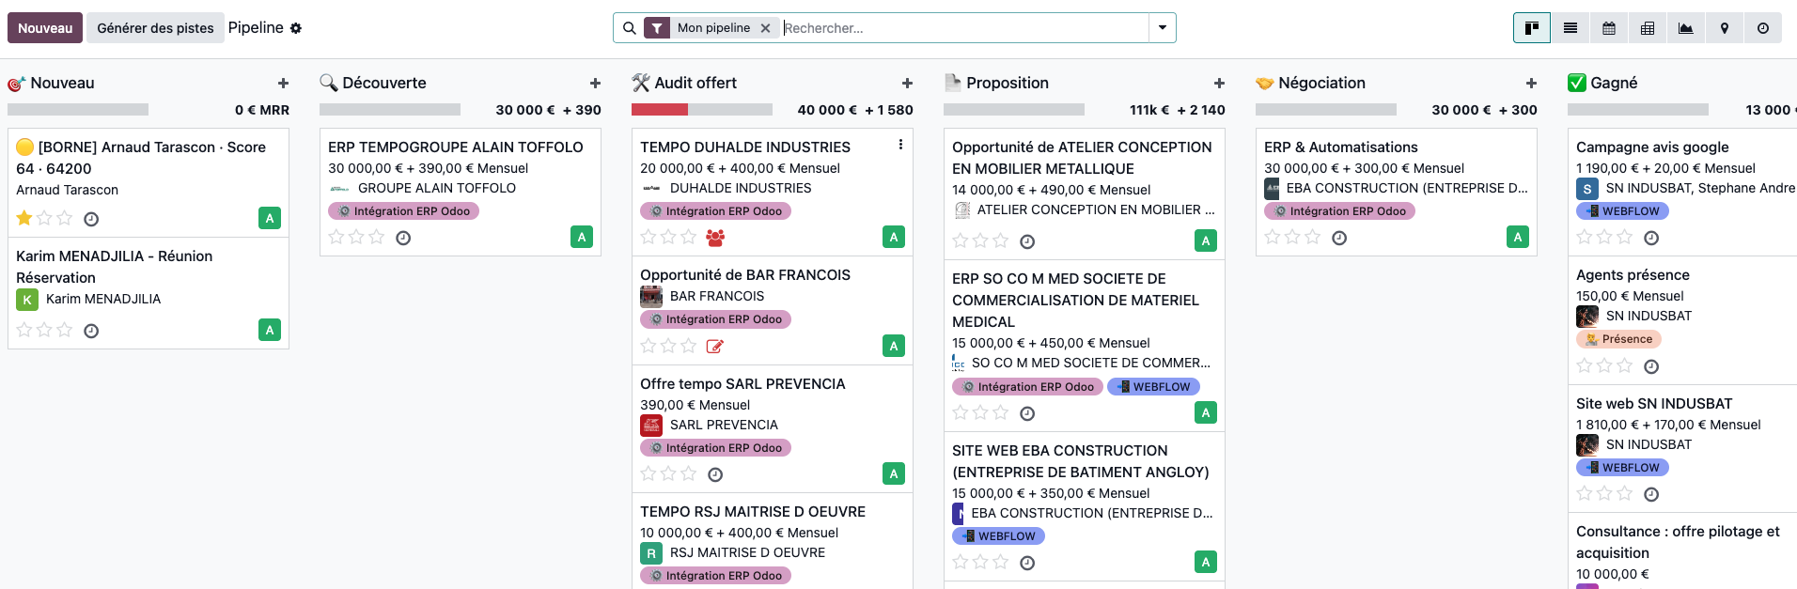Click BAR FRANCOIS company thumbnail
This screenshot has width=1797, height=589.
coord(651,296)
